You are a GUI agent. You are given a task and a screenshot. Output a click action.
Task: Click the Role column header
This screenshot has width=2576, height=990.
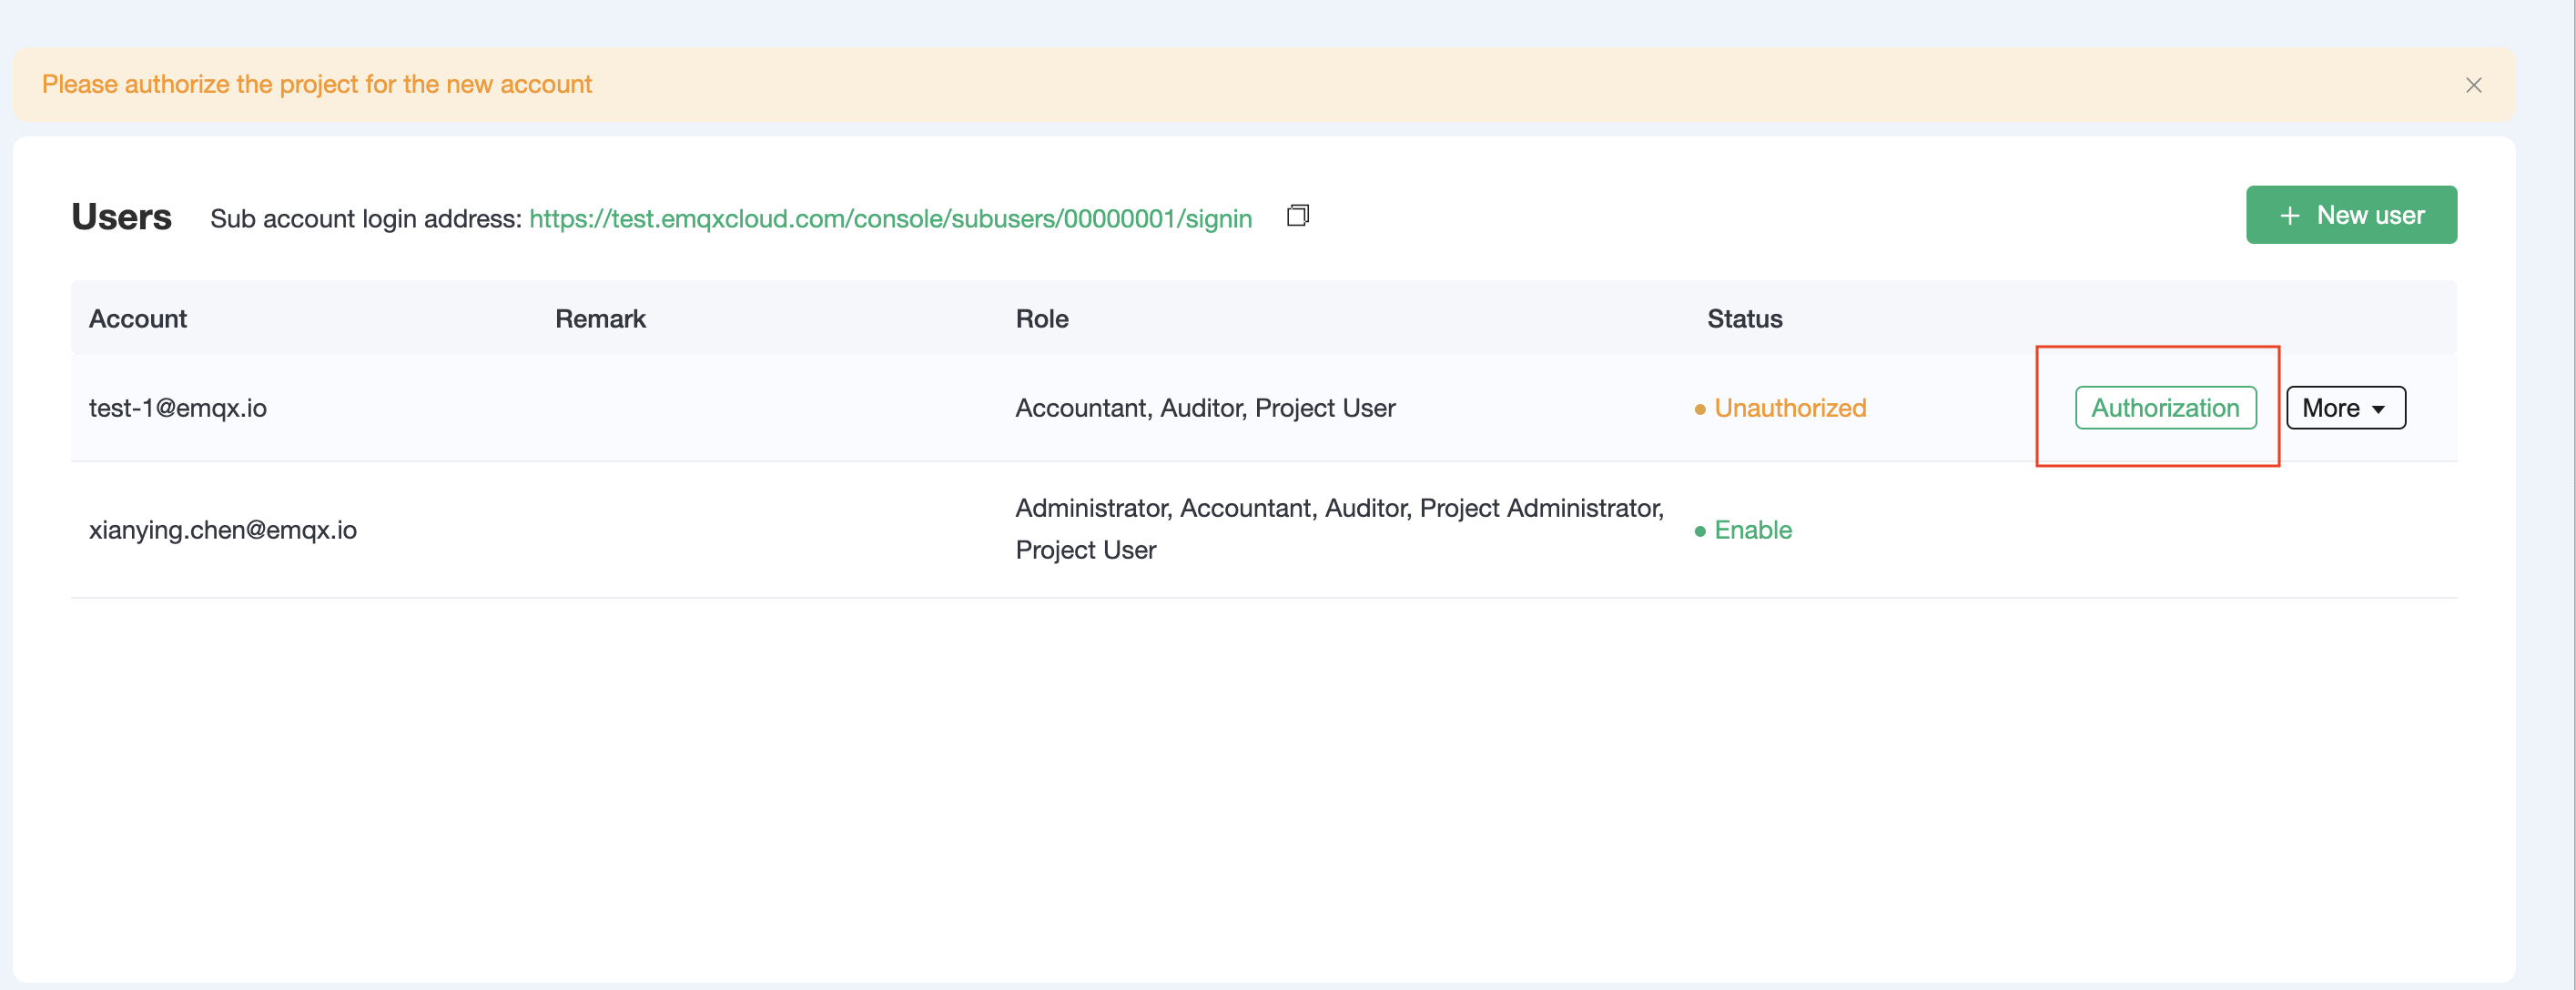pos(1042,319)
